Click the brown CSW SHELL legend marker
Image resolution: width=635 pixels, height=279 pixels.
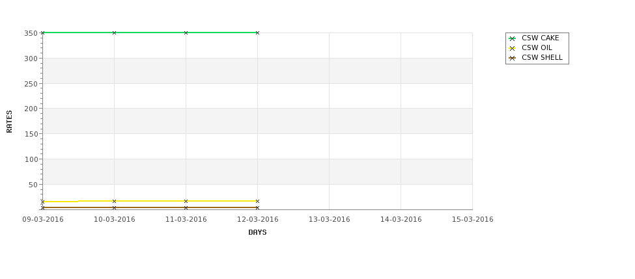[x=513, y=58]
